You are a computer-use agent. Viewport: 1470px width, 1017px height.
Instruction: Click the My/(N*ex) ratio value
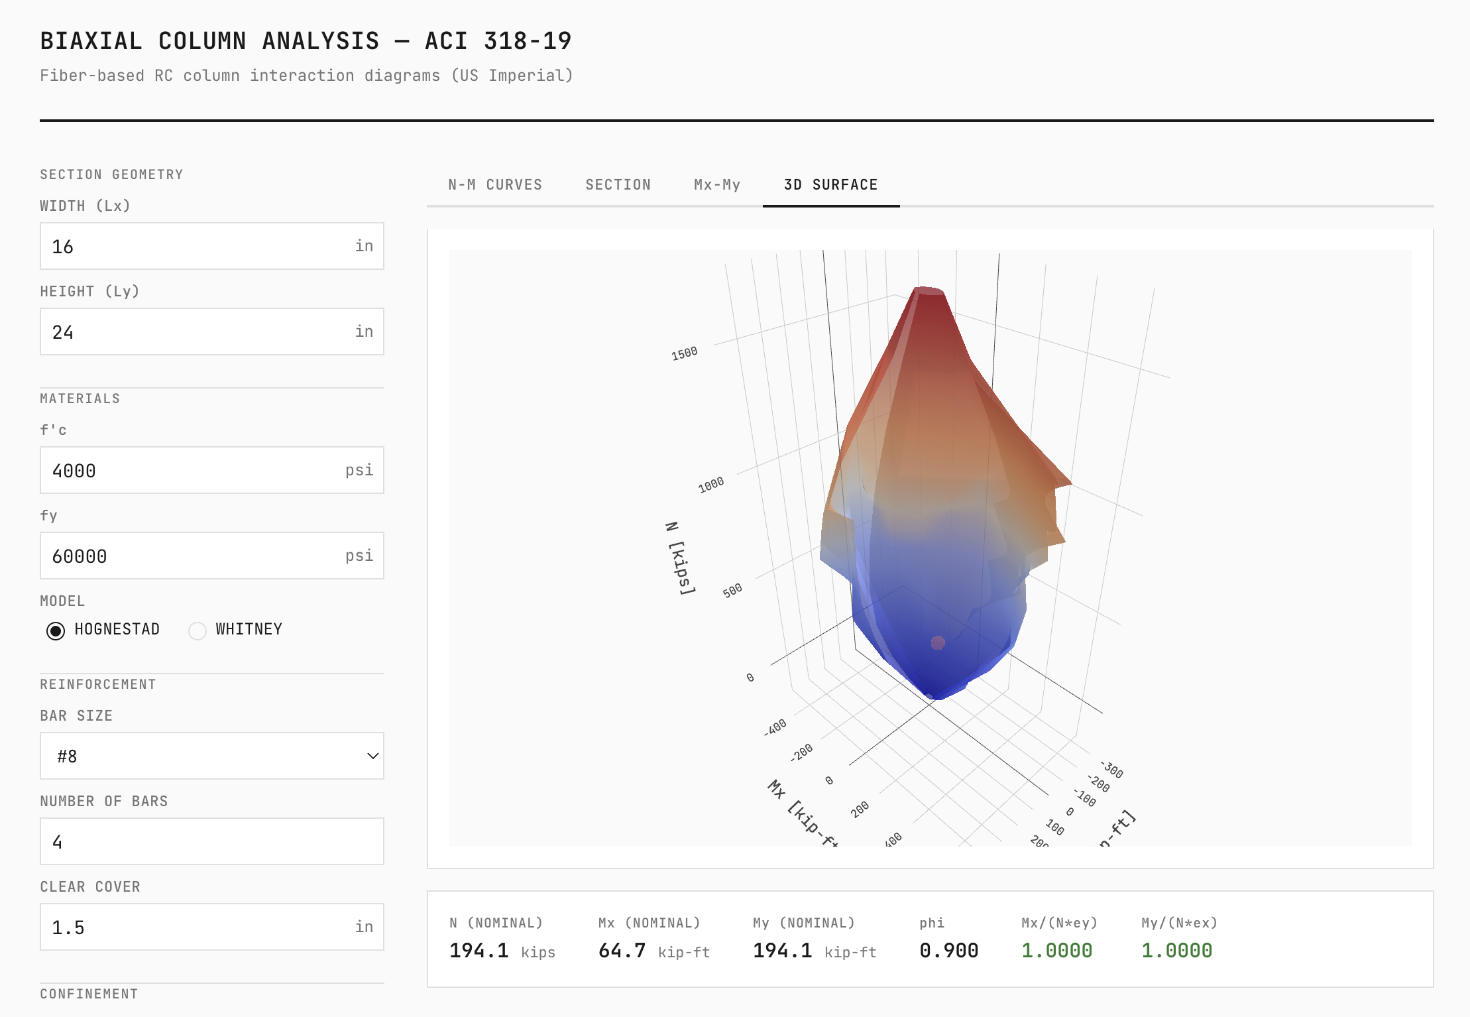1176,951
